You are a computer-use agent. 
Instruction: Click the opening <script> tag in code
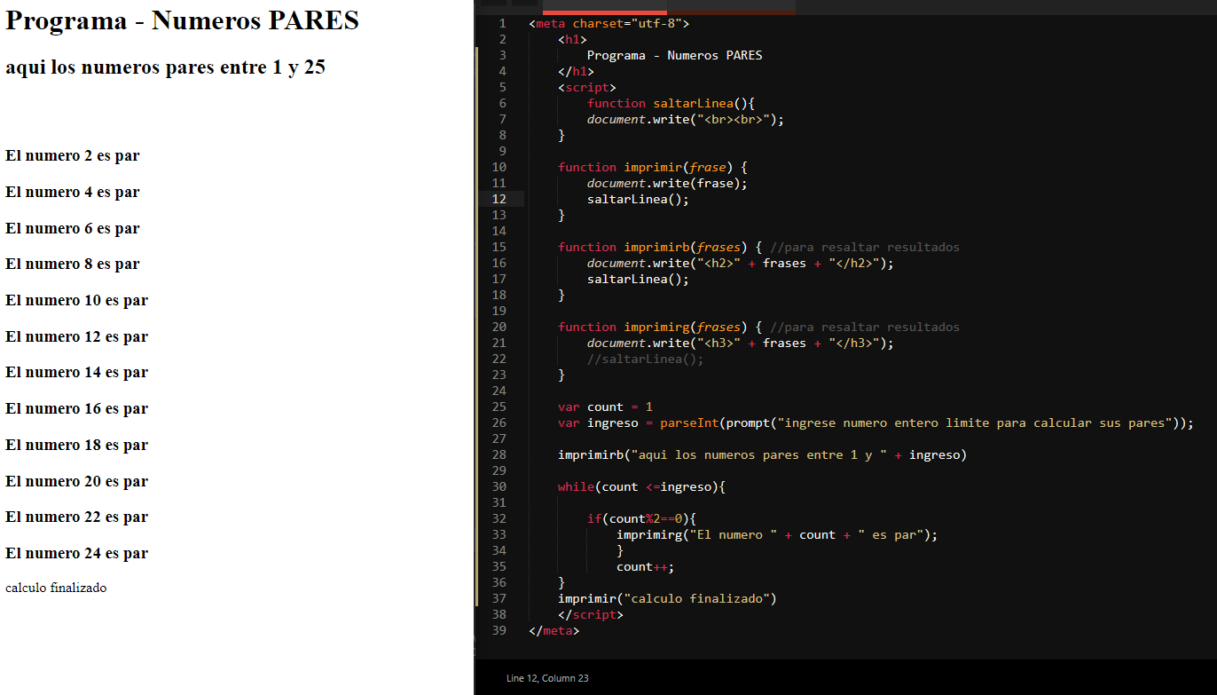pyautogui.click(x=587, y=87)
